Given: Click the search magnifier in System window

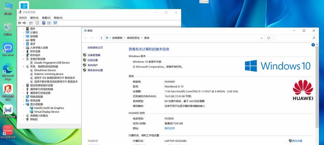Looking at the screenshot, I should (x=314, y=38).
